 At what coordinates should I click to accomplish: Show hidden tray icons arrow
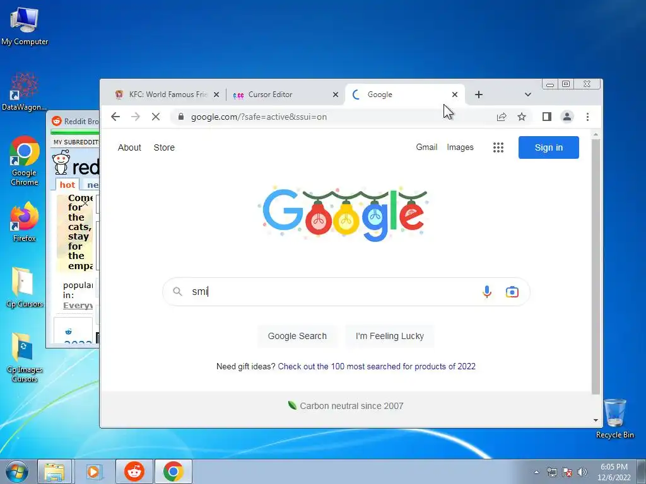[536, 472]
